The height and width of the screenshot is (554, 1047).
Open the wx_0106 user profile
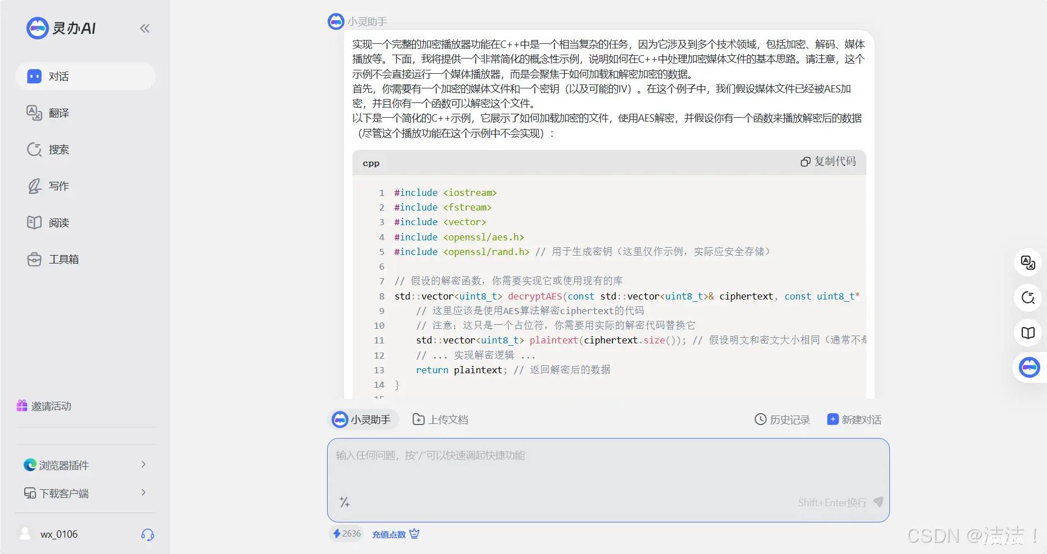(59, 534)
